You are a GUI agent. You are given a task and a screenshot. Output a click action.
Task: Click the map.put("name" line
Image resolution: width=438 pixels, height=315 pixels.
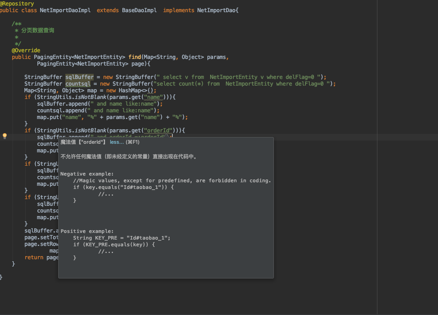112,117
